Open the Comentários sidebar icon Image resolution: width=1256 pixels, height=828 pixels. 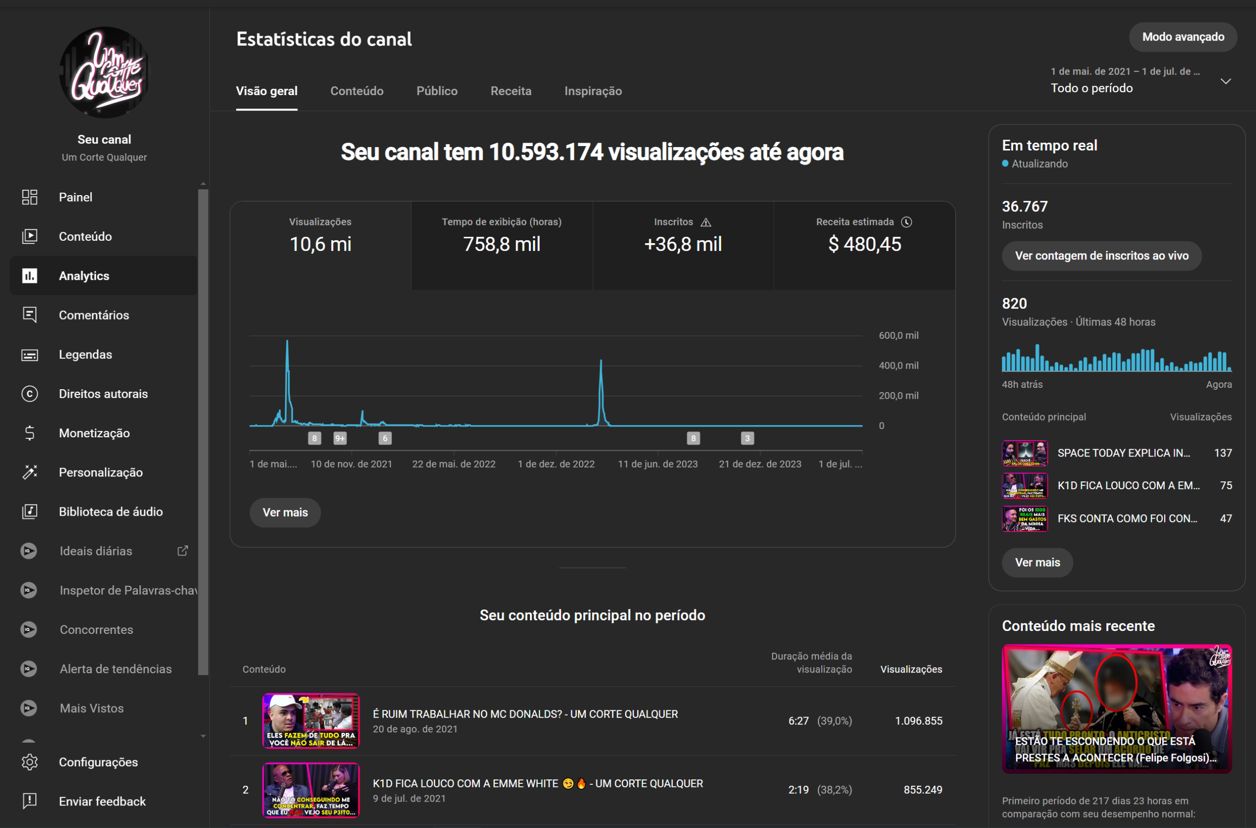pyautogui.click(x=29, y=315)
